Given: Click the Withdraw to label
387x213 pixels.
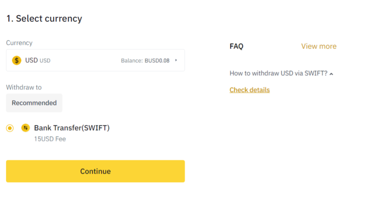Looking at the screenshot, I should [24, 87].
